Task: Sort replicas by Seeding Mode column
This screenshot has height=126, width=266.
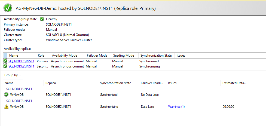Action: [x=124, y=56]
